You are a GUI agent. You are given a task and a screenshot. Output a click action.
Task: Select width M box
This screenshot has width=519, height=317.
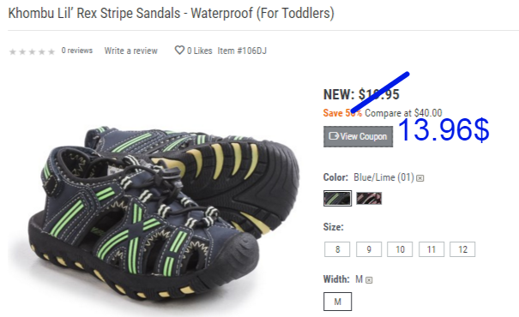tap(338, 302)
